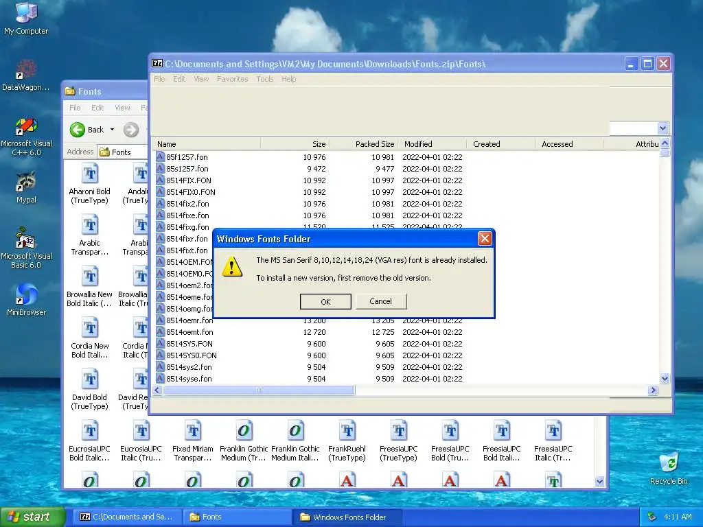Click scroll right arrow in 7-Zip list
Image resolution: width=703 pixels, height=527 pixels.
tap(654, 390)
